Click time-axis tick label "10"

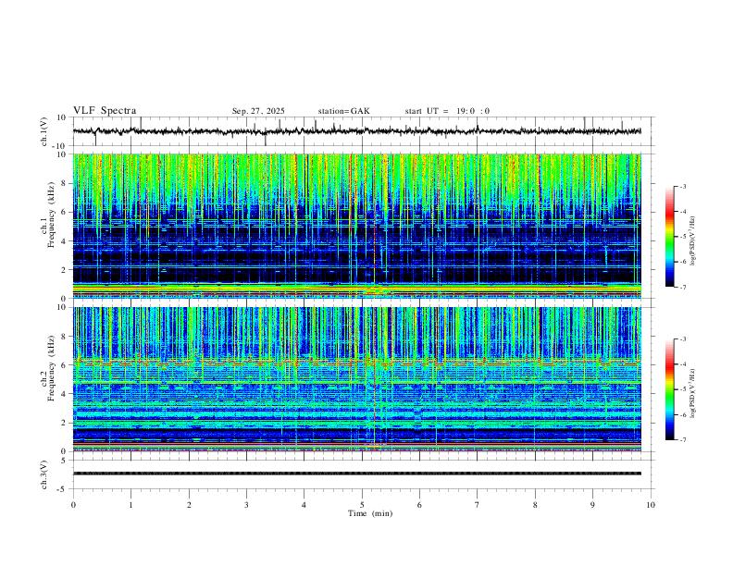click(x=651, y=505)
